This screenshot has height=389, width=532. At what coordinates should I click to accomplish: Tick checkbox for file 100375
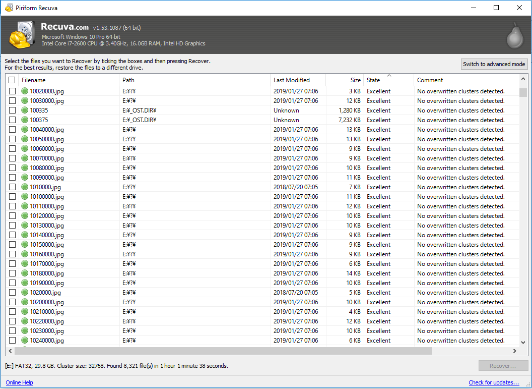12,120
